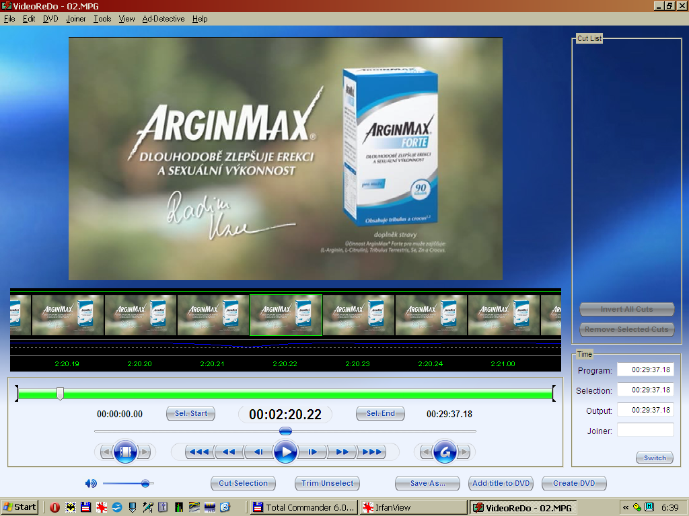Click the red IrfanView quick launch icon
Screen dimensions: 689x516
pos(102,507)
